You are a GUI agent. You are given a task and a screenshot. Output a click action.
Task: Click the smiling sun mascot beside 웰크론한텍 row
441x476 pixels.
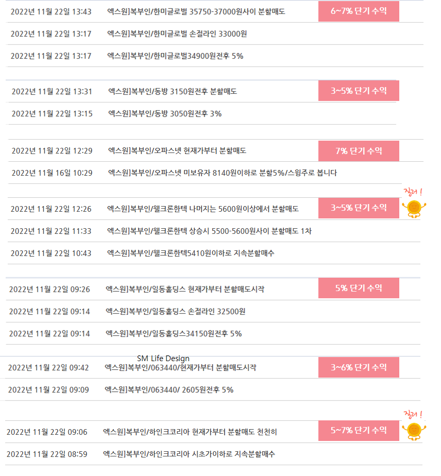[414, 209]
